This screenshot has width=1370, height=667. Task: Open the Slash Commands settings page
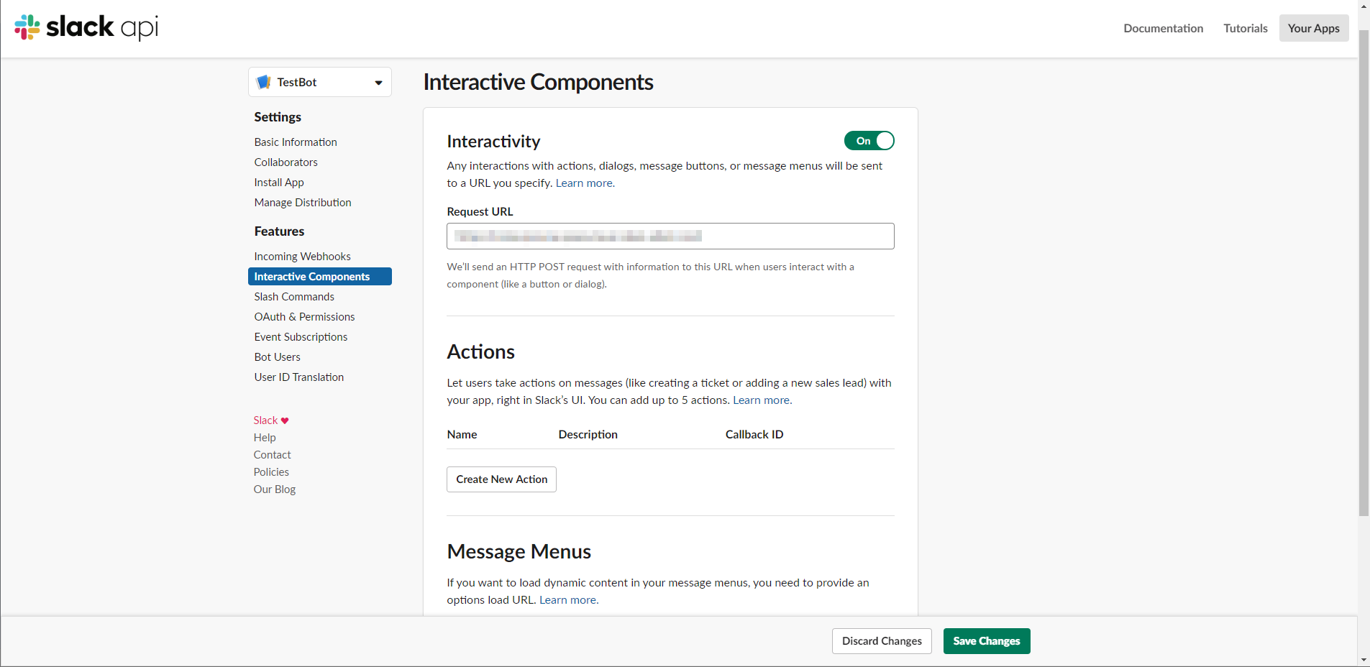tap(293, 297)
